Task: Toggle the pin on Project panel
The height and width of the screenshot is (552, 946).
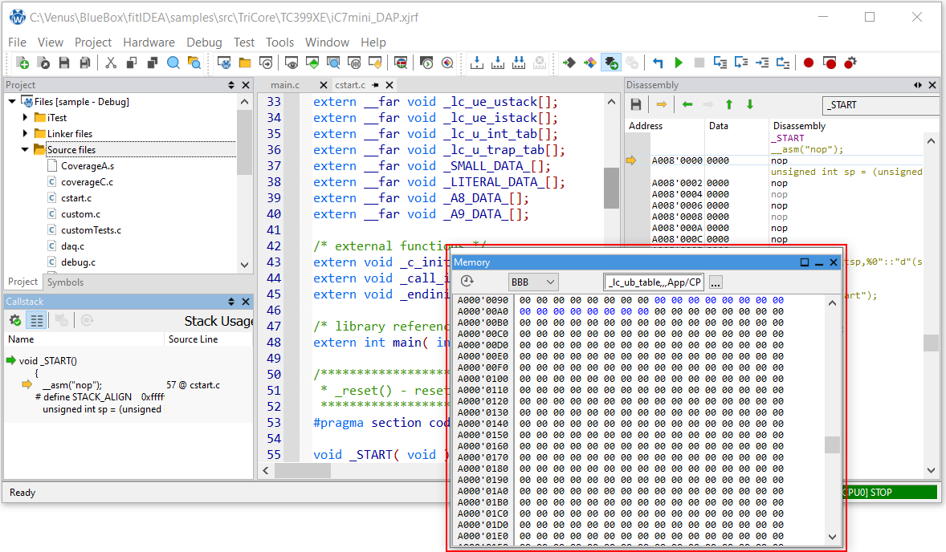Action: [230, 85]
